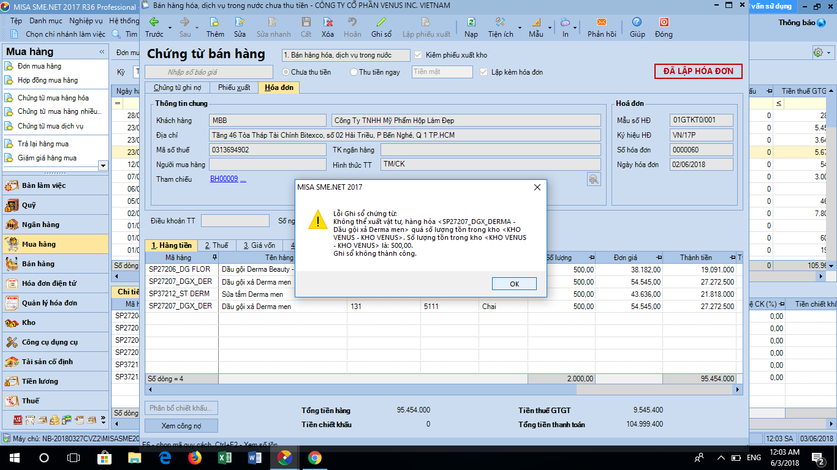Open the Tiền mặt payment dropdown
Viewport: 837px width, 470px height.
tap(442, 72)
